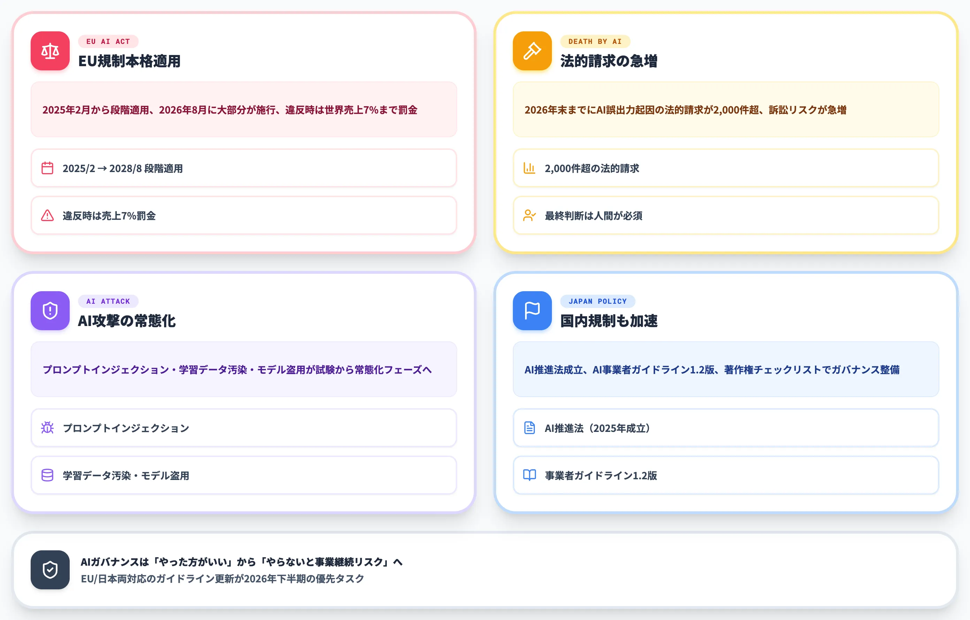Click the text 学習データ汚染・モデル盗用

[x=126, y=475]
